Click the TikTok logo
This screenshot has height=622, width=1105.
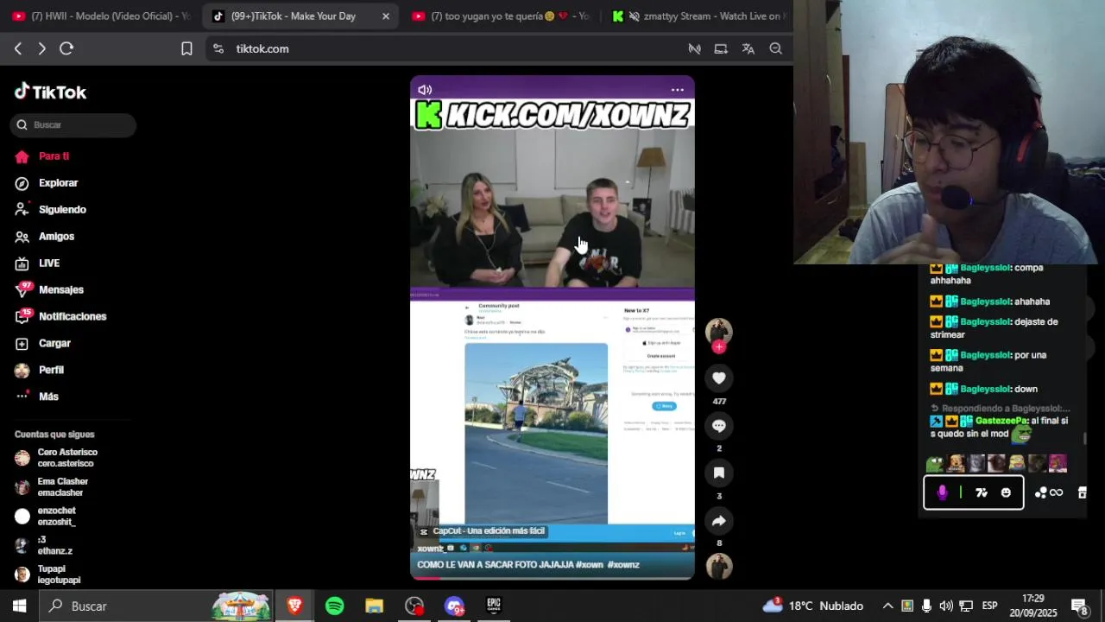pos(50,92)
